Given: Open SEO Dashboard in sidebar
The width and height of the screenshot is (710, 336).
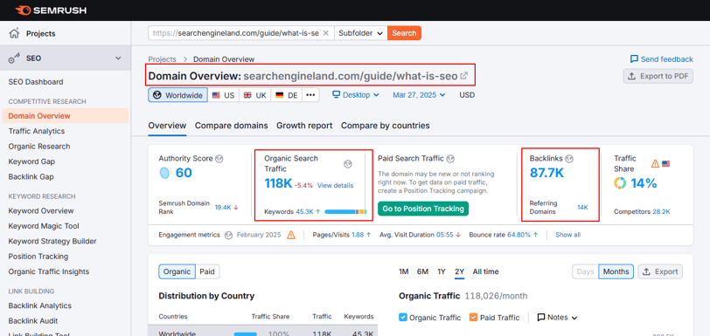Looking at the screenshot, I should click(x=36, y=82).
